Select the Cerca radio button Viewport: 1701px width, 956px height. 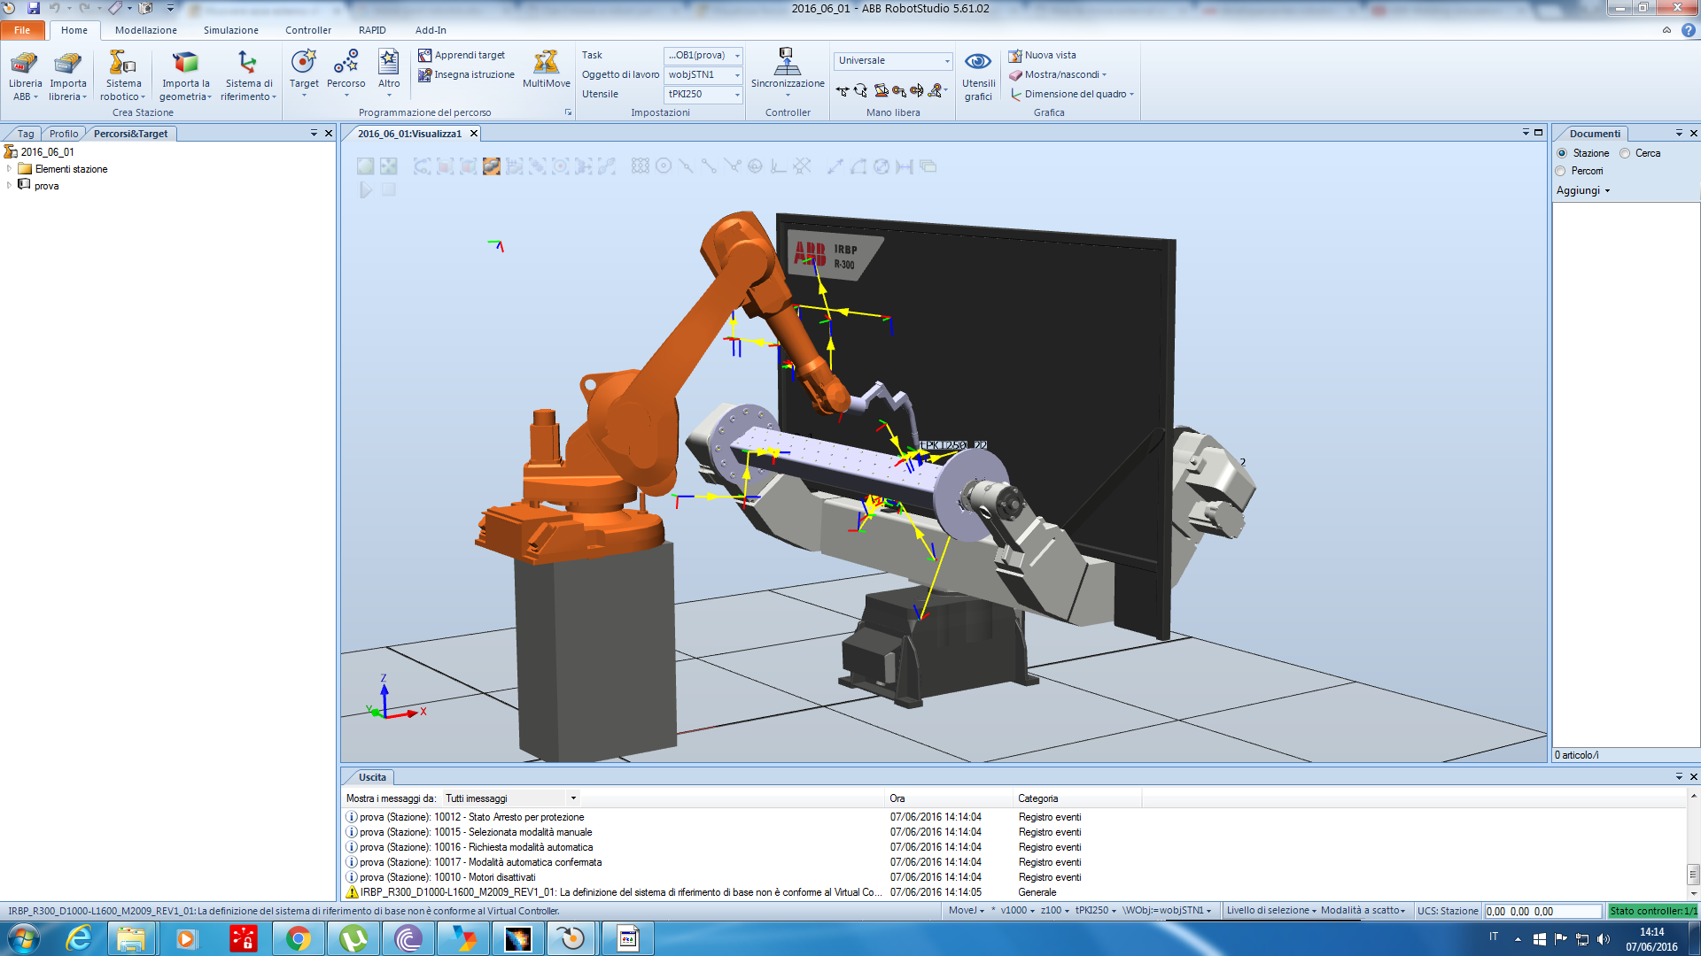coord(1625,153)
